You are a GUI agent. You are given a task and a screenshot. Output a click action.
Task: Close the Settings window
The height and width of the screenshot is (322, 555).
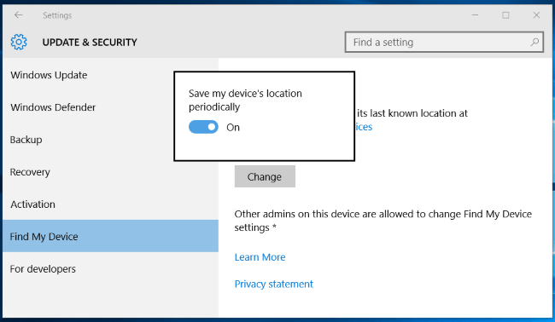536,15
